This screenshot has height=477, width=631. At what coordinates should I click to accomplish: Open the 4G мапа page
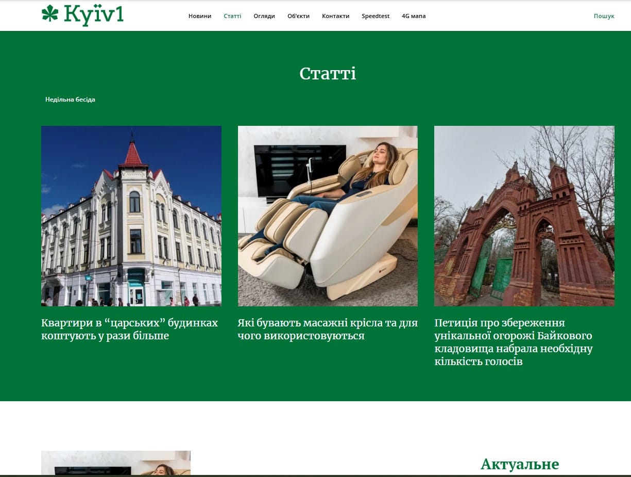[x=414, y=16]
